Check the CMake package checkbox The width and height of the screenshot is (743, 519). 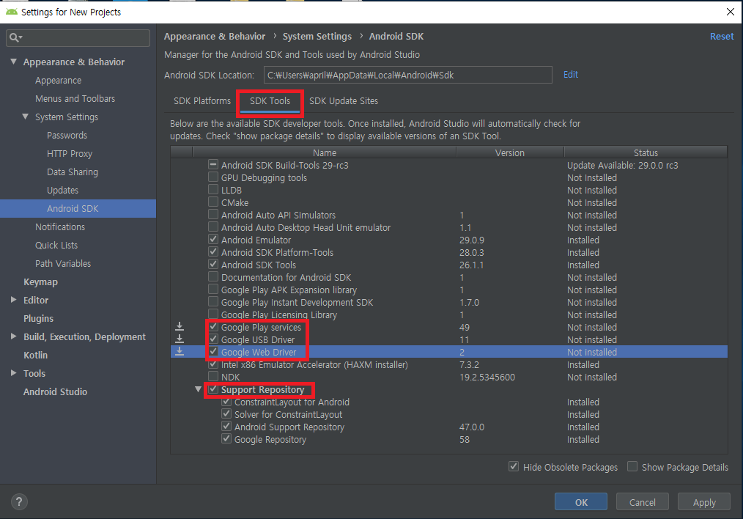(x=213, y=202)
